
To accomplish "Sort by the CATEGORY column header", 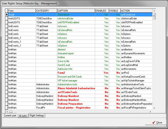I will coord(46,11).
